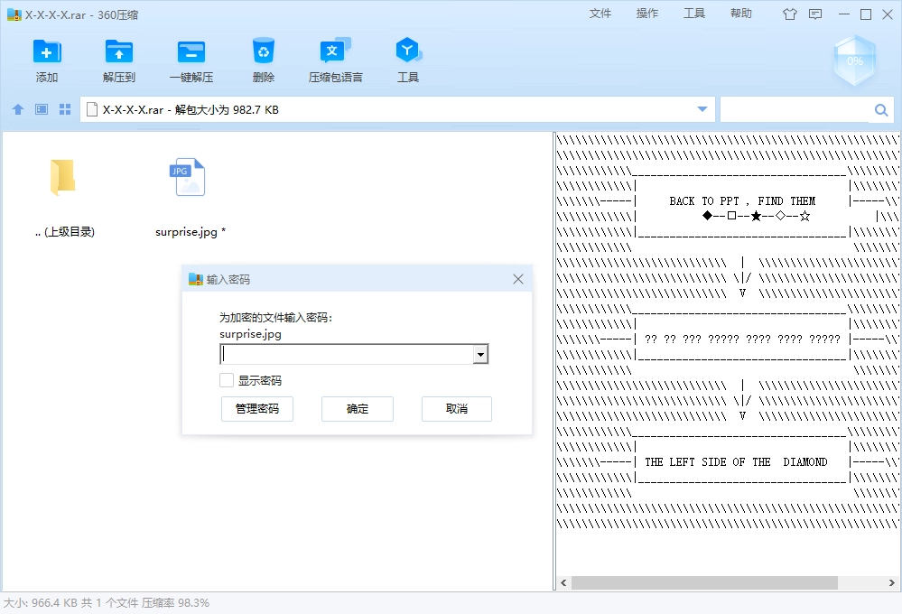The image size is (902, 614).
Task: Enable the 显示密码 show password checkbox
Action: [x=227, y=381]
